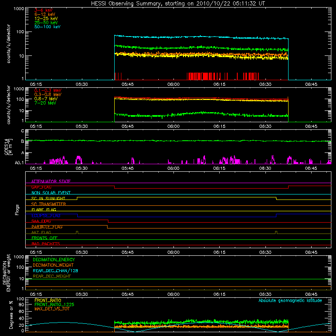Select the FLARE_FLAG label
This screenshot has width=336, height=336.
coord(44,210)
